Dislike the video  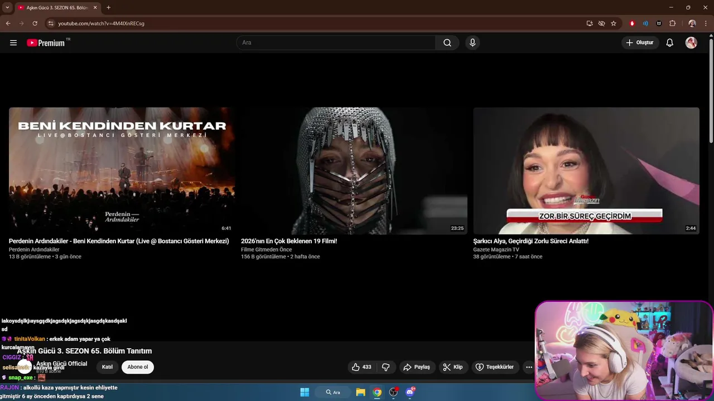[x=386, y=367]
